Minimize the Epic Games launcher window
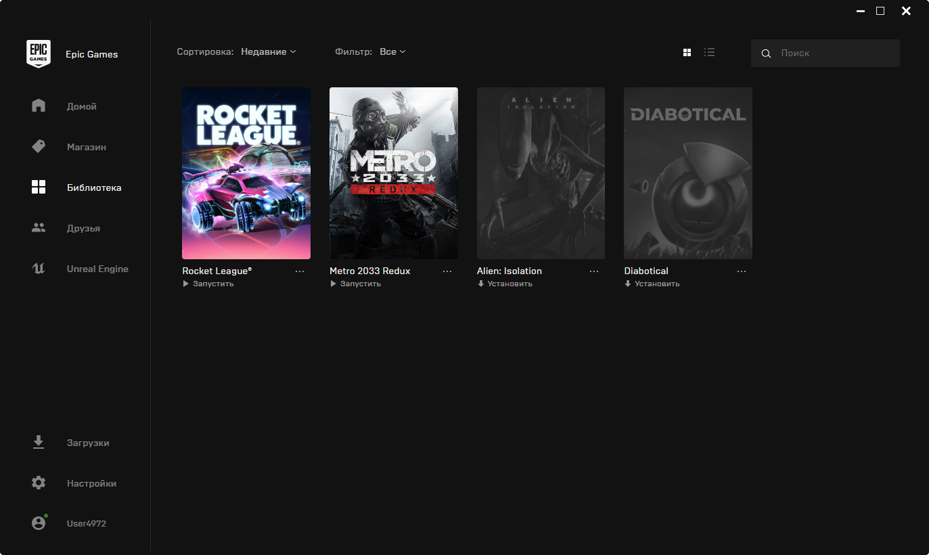The image size is (929, 555). pos(861,11)
